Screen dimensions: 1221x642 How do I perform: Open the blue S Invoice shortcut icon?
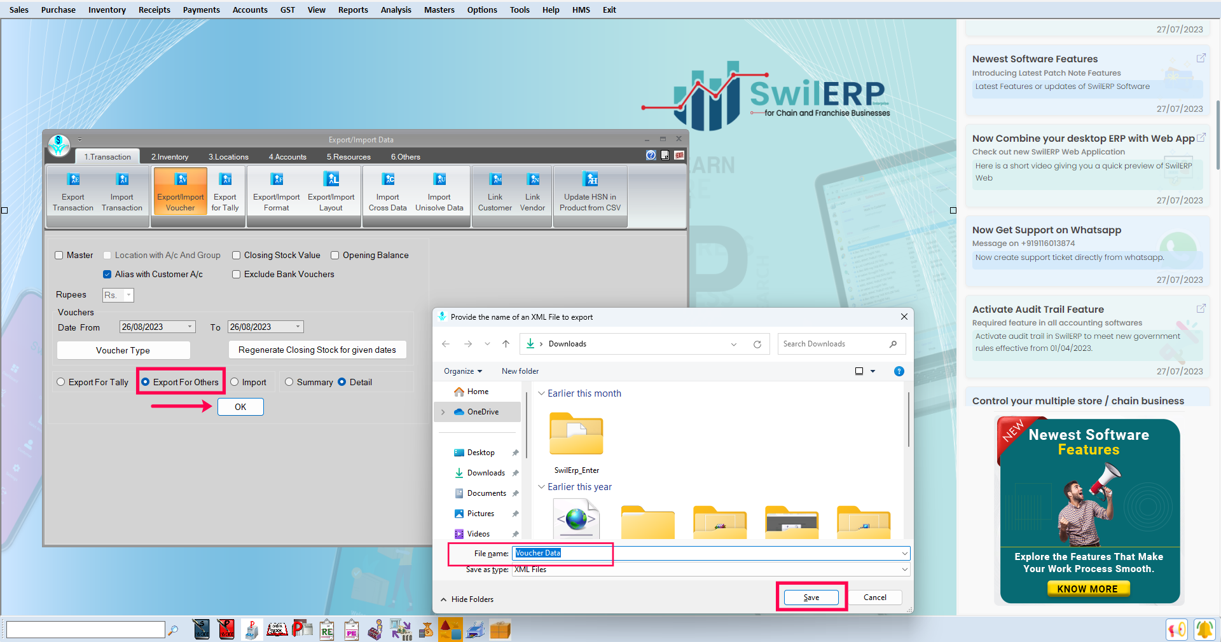(x=202, y=629)
